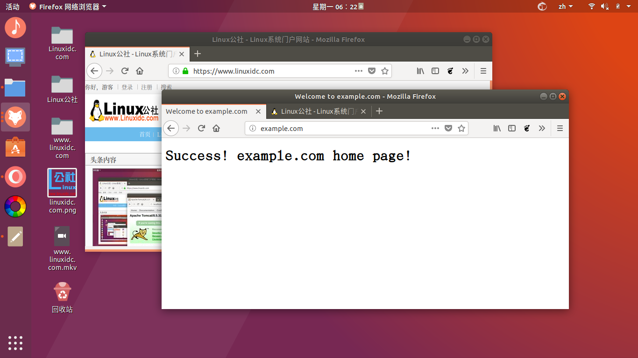Open the Firefox Library icon
The image size is (638, 358).
pyautogui.click(x=497, y=128)
